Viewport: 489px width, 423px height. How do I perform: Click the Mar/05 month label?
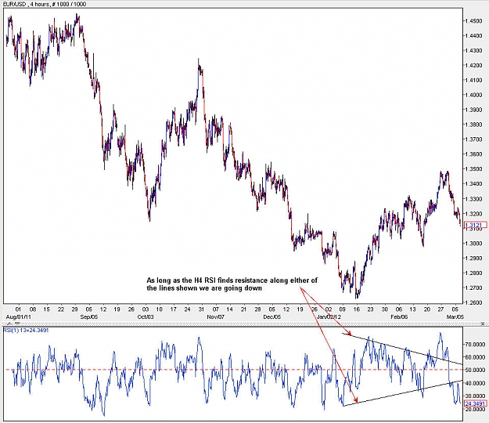pos(455,317)
